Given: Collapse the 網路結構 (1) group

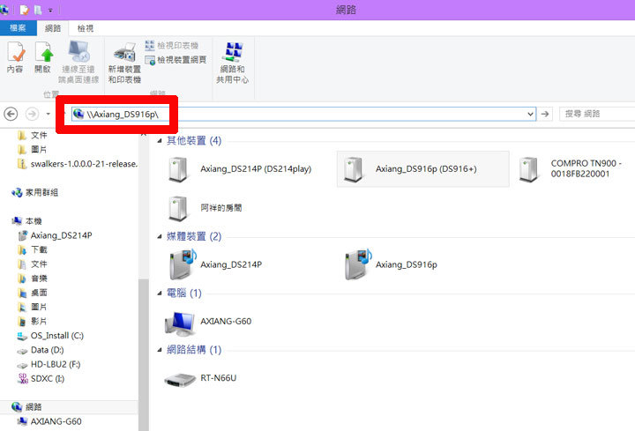Looking at the screenshot, I should pyautogui.click(x=160, y=350).
